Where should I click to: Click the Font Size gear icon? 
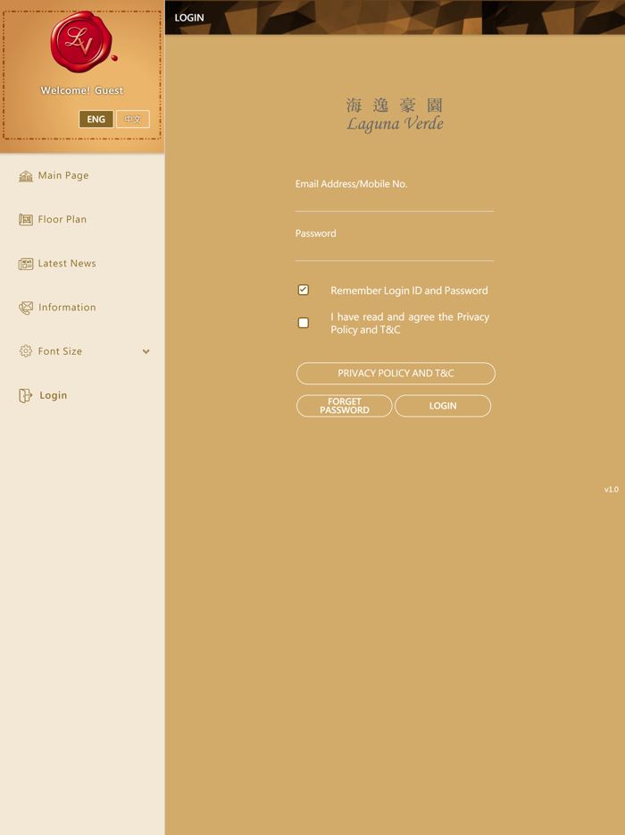[26, 351]
